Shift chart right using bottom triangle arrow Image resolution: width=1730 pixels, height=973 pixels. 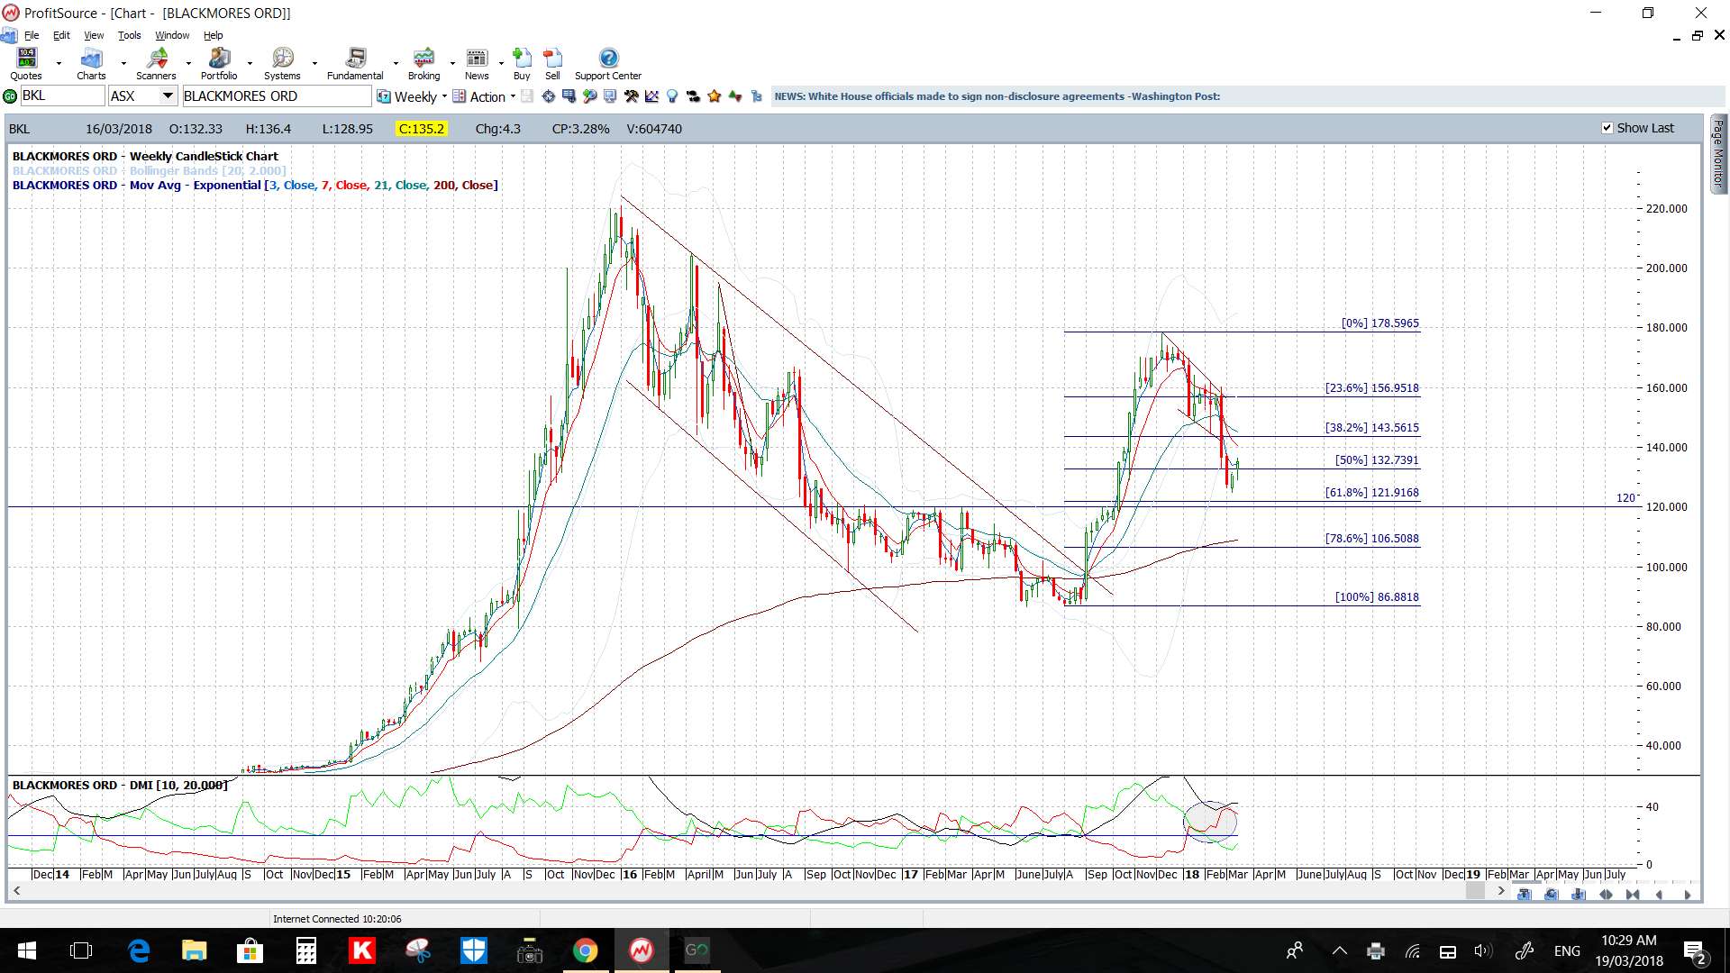[1688, 895]
